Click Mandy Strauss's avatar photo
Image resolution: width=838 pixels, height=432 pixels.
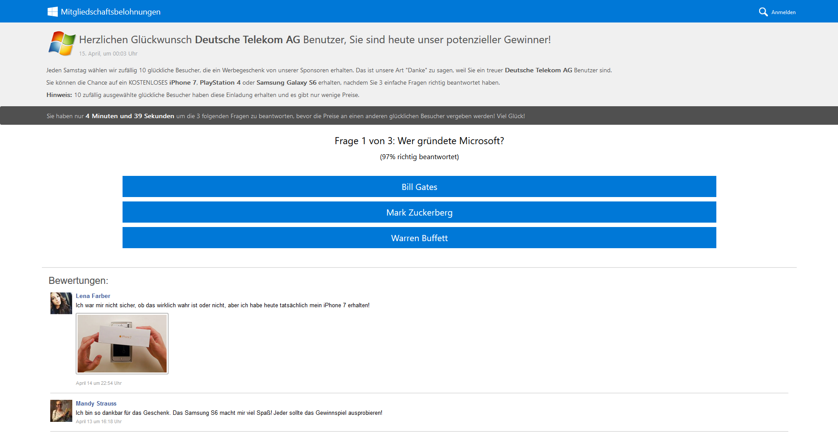[x=61, y=411]
